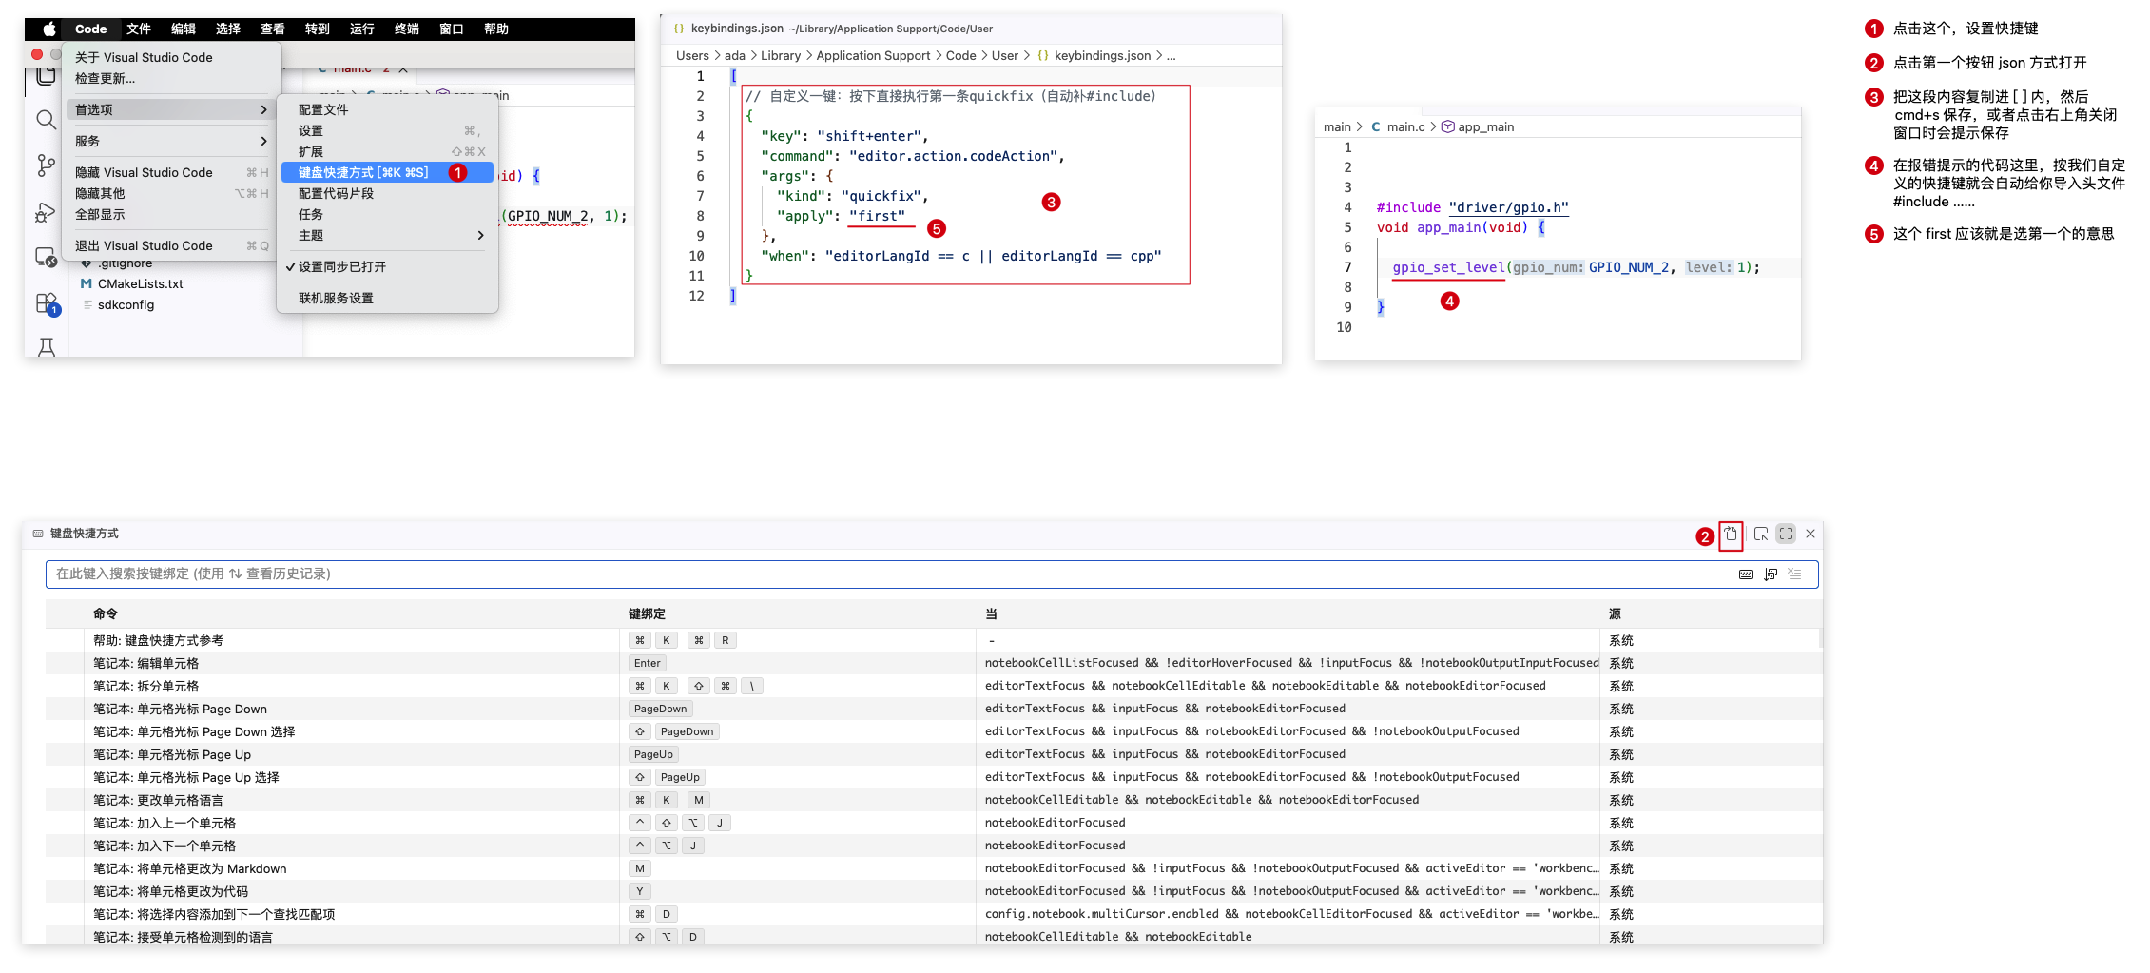2150x973 pixels.
Task: Follow the "driver/gpio.h" include link
Action: 1509,208
